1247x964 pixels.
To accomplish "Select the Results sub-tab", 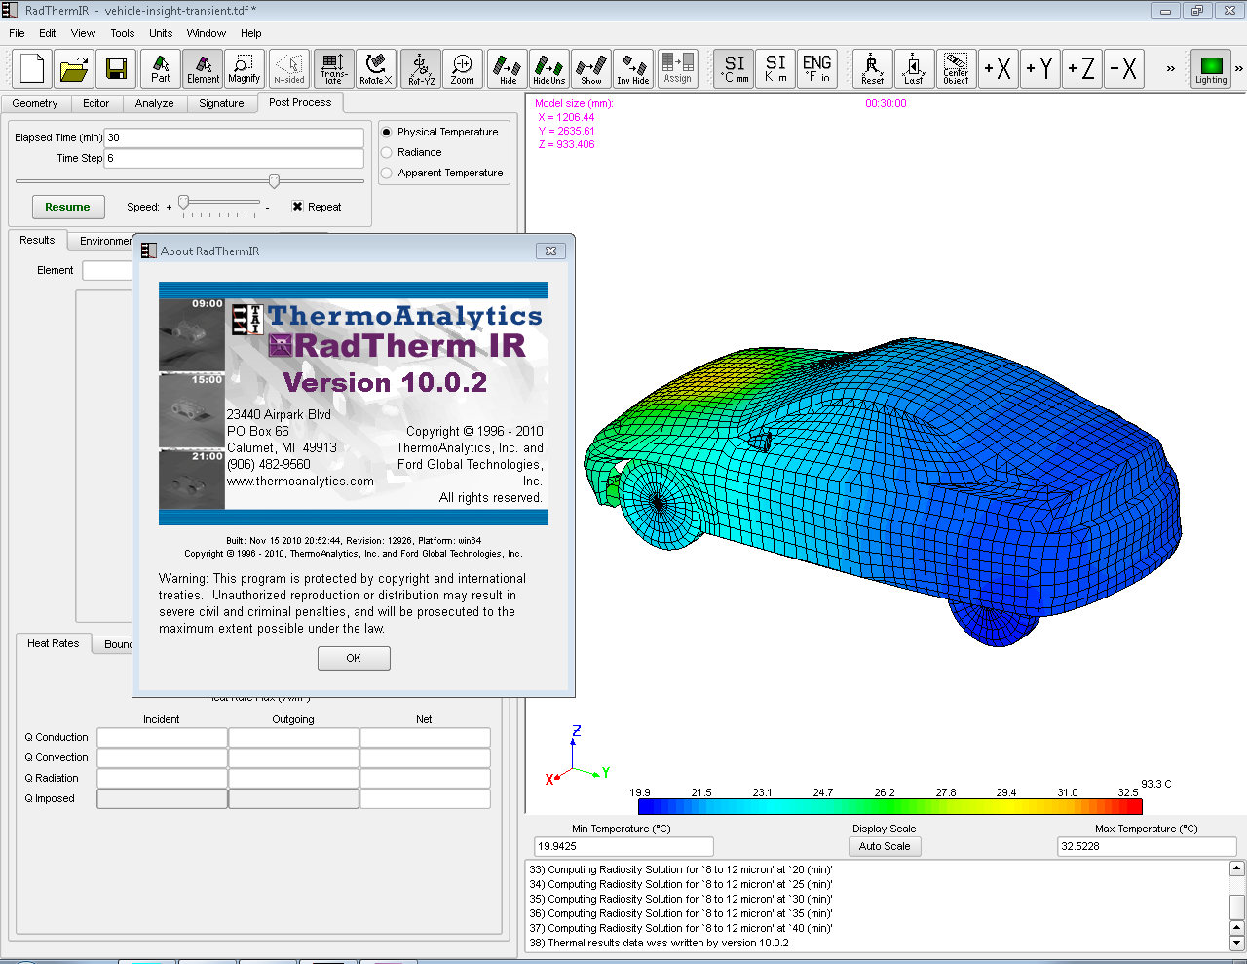I will coord(37,240).
